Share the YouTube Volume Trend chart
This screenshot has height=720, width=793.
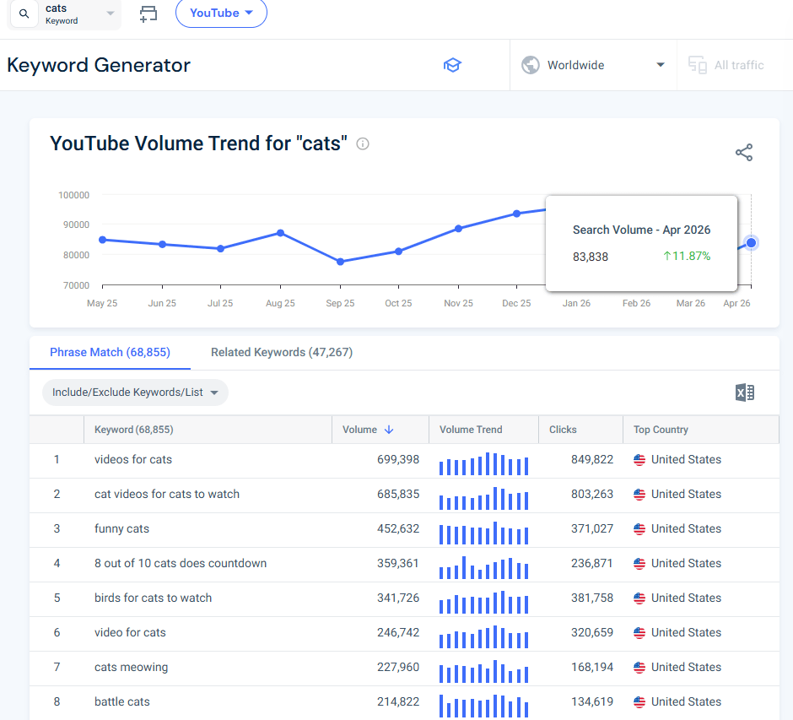point(744,152)
